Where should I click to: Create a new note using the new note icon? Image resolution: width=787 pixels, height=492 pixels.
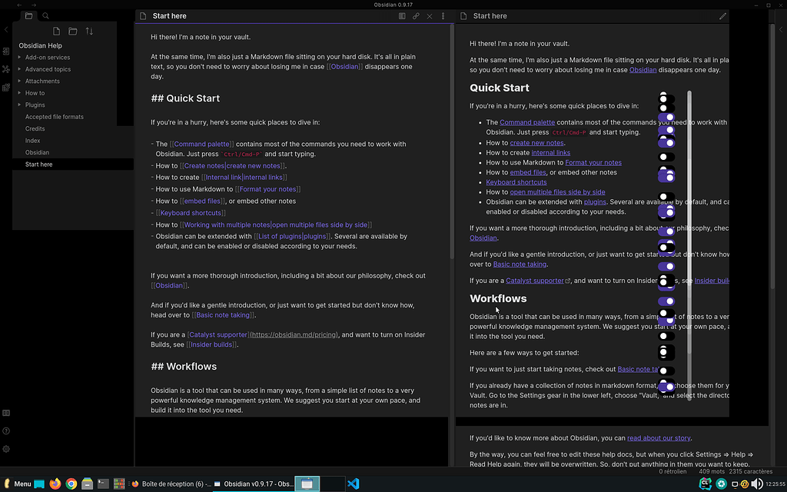55,31
